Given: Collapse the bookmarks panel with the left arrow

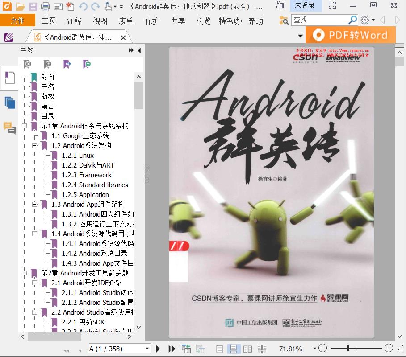Looking at the screenshot, I should pyautogui.click(x=139, y=50).
